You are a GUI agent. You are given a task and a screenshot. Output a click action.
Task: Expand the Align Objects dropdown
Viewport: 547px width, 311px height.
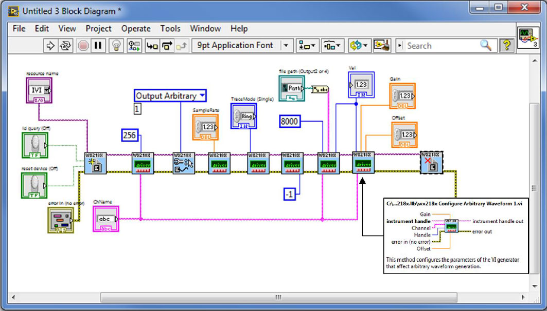click(x=308, y=46)
